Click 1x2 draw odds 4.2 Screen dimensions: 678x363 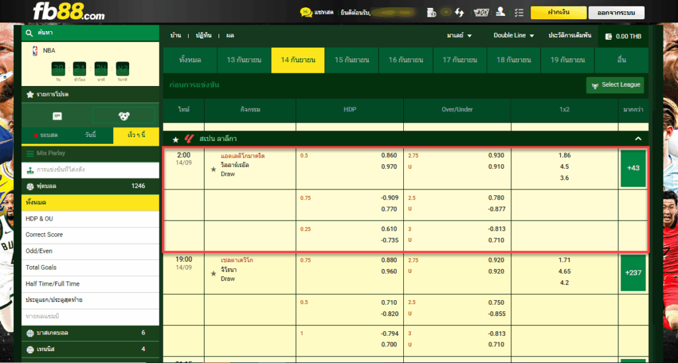[565, 283]
